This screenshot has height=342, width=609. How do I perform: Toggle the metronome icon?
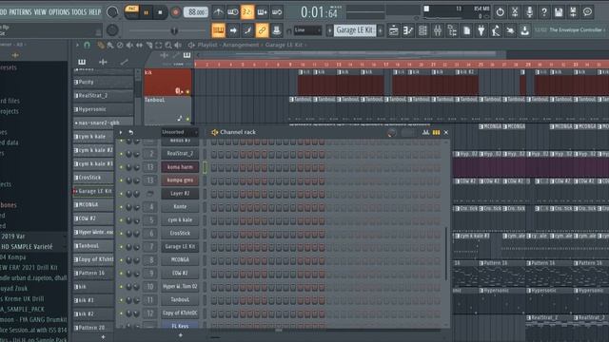(218, 12)
